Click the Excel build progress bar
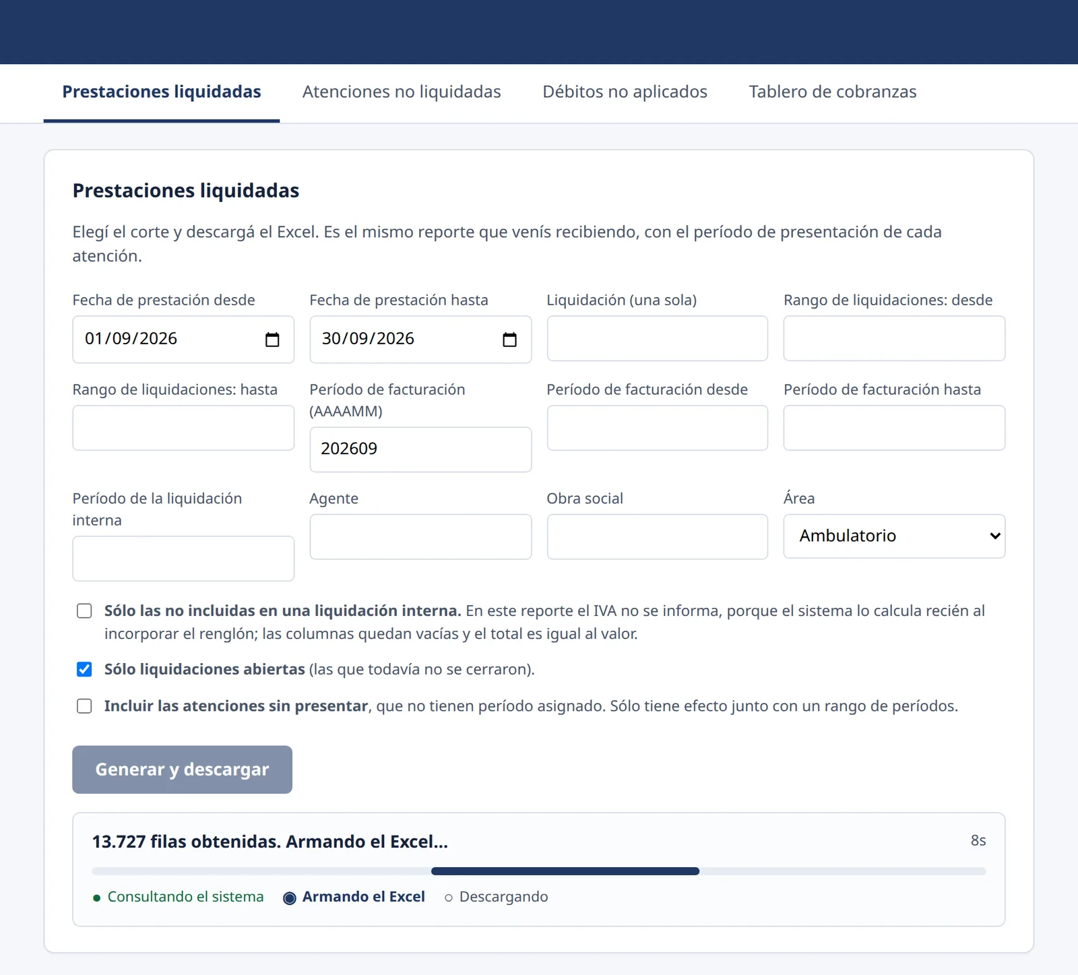The height and width of the screenshot is (975, 1078). [x=539, y=871]
